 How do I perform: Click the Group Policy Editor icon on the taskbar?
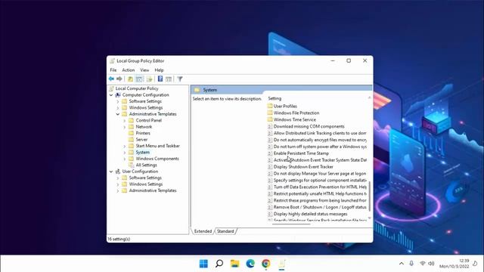pos(281,264)
